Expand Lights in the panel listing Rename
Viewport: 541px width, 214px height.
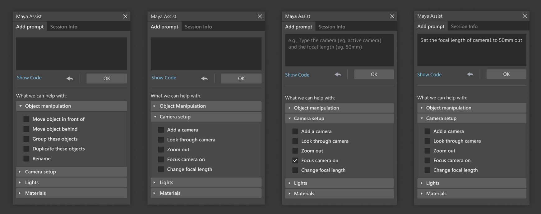(x=72, y=182)
